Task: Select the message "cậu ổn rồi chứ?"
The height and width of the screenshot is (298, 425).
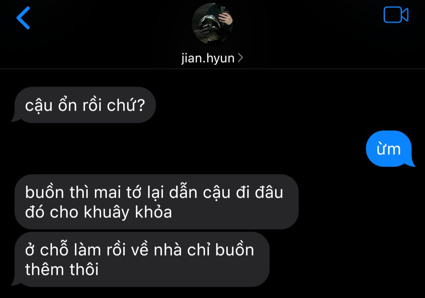Action: (85, 105)
